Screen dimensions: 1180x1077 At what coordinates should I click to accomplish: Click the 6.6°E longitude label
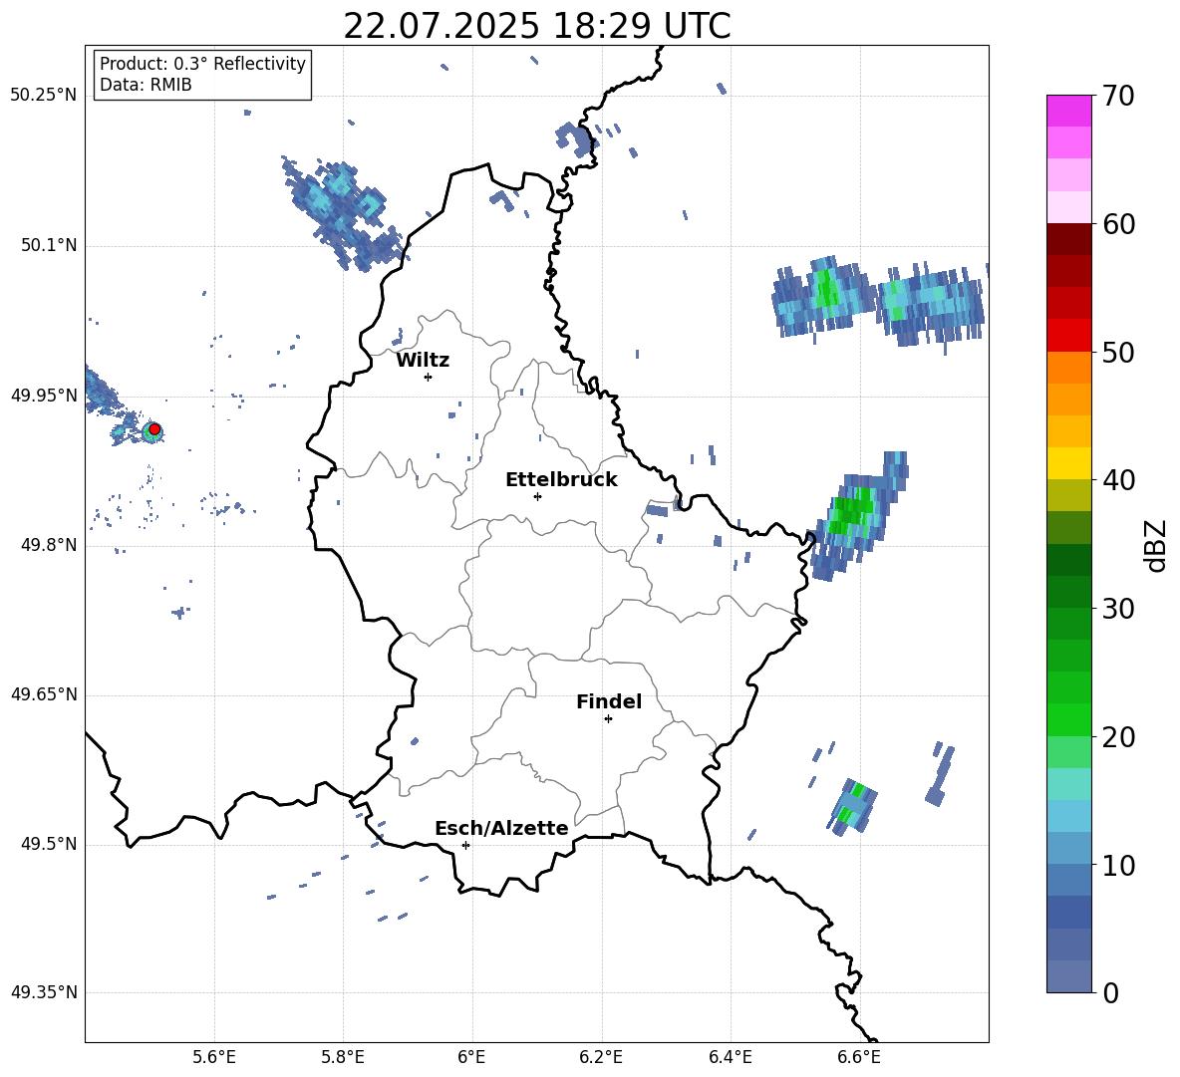coord(859,1057)
